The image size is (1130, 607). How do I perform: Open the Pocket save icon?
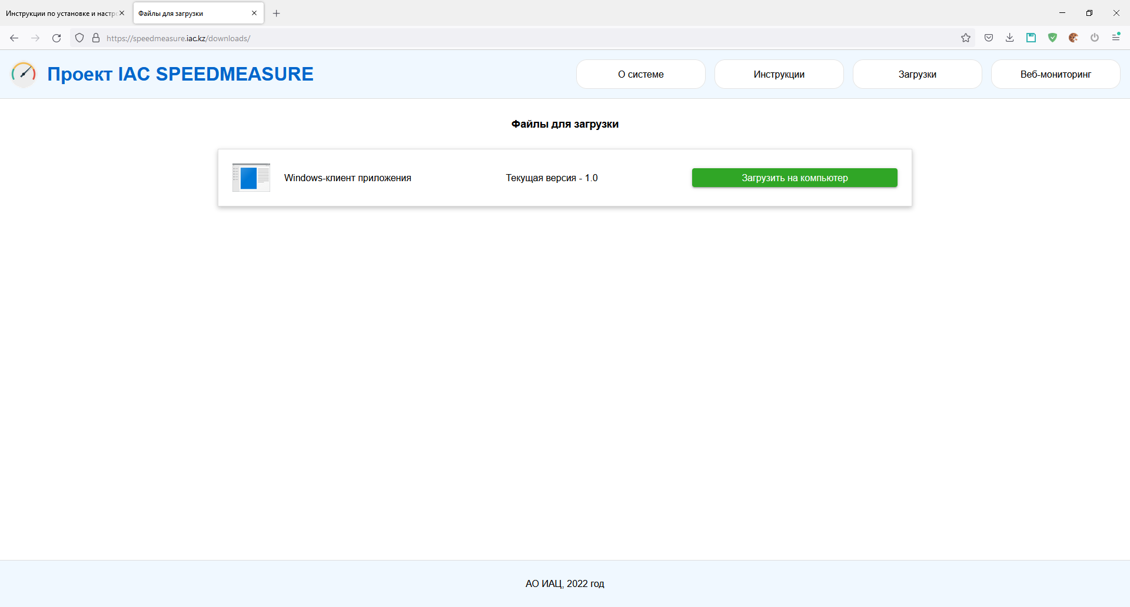[989, 38]
